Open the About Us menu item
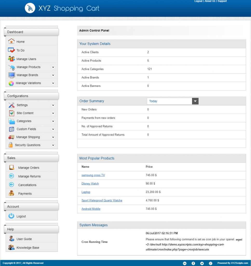This screenshot has height=266, width=251. coord(210,1)
